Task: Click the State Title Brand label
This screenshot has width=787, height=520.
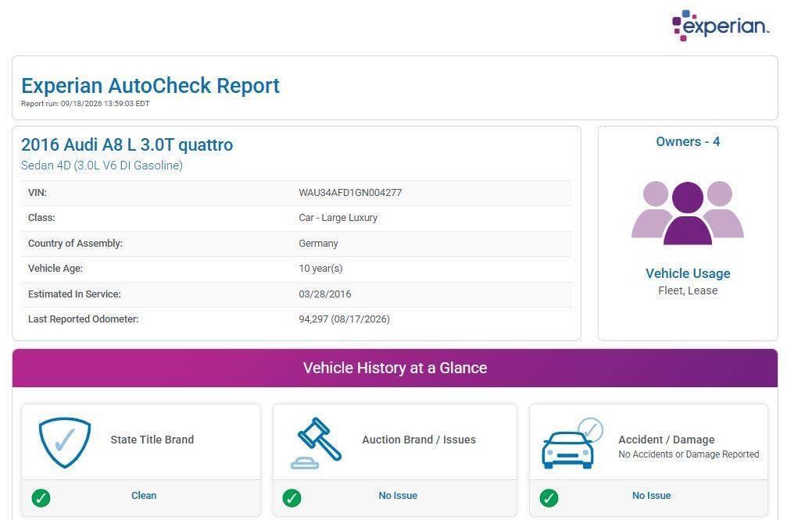Action: click(152, 440)
